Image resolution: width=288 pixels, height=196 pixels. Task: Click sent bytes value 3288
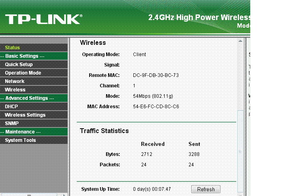194,154
